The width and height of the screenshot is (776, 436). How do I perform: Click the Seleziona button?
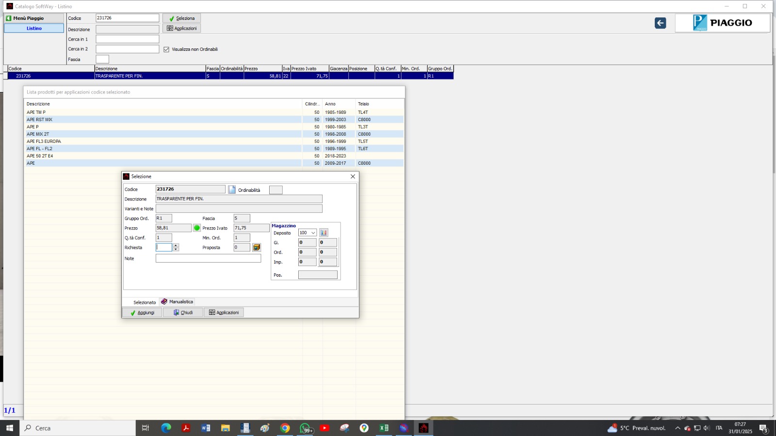[182, 18]
